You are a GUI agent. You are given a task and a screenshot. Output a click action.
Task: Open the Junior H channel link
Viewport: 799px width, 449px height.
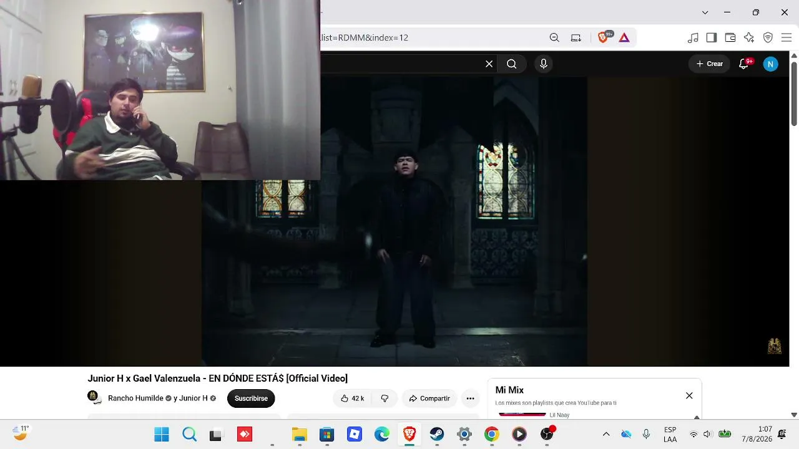tap(194, 398)
